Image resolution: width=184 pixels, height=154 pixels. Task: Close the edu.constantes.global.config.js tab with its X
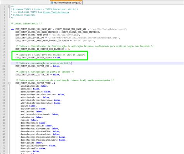[80, 3]
